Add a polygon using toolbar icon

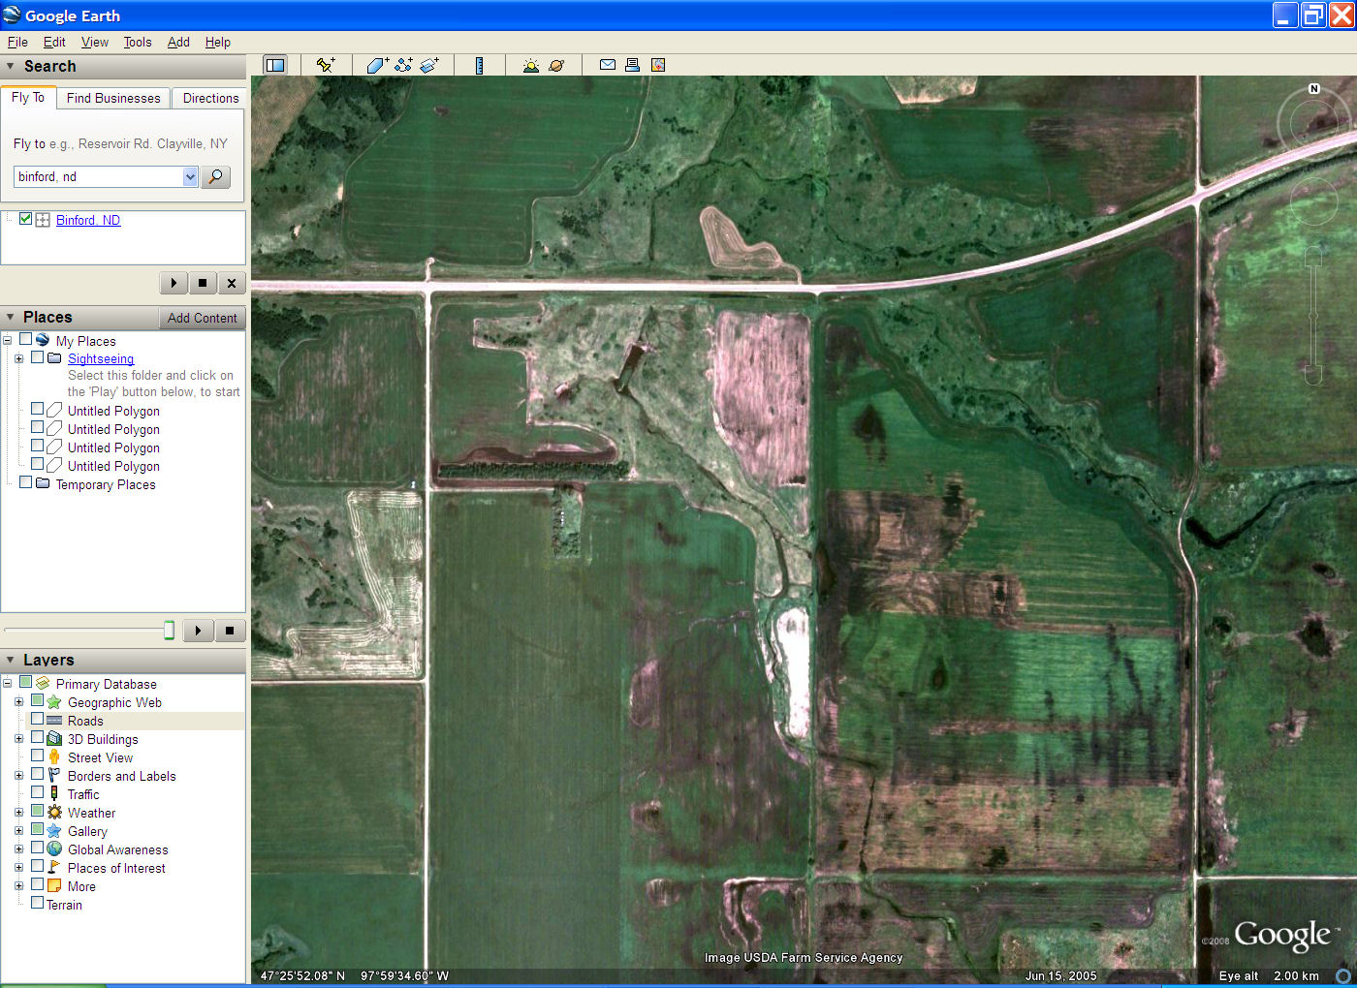tap(378, 65)
